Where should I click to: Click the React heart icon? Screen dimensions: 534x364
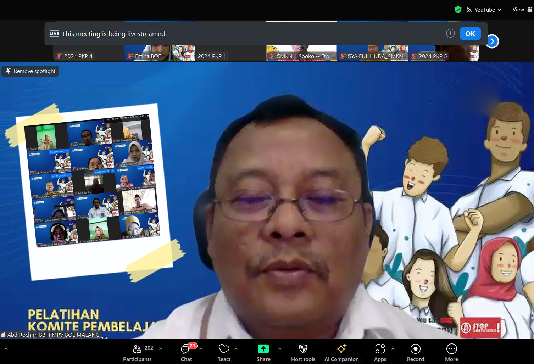tap(224, 353)
